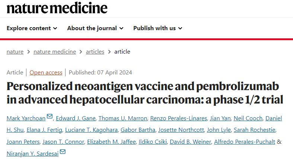Open author Alfredo Perales-Puchalt link
Screen dimensions: 293x159
click(x=245, y=142)
